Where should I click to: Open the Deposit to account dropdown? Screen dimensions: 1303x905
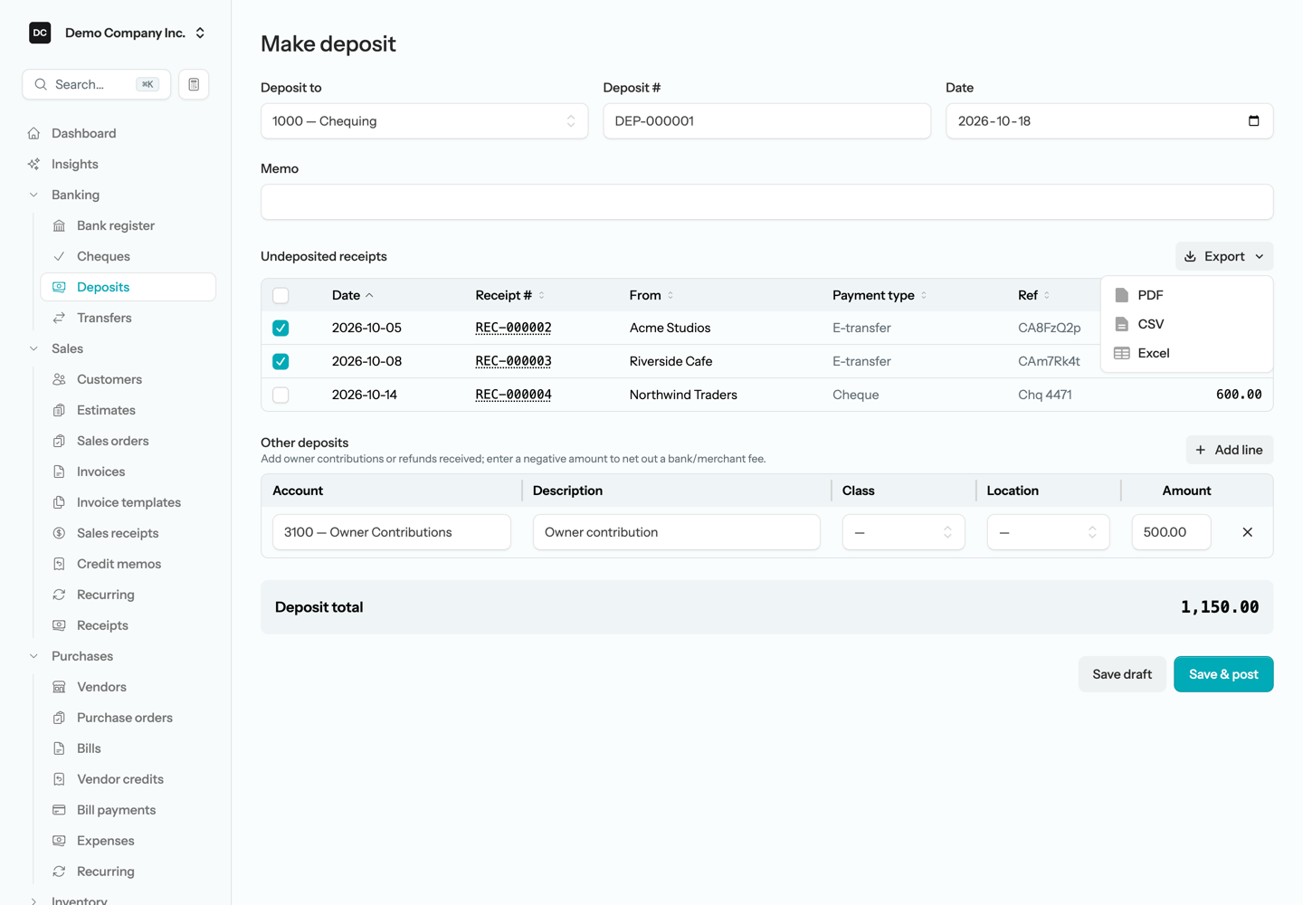click(424, 120)
